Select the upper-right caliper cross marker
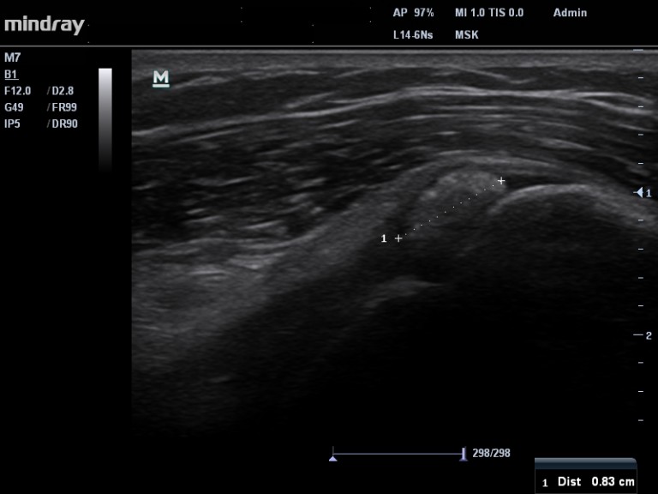658x494 pixels. pos(501,181)
